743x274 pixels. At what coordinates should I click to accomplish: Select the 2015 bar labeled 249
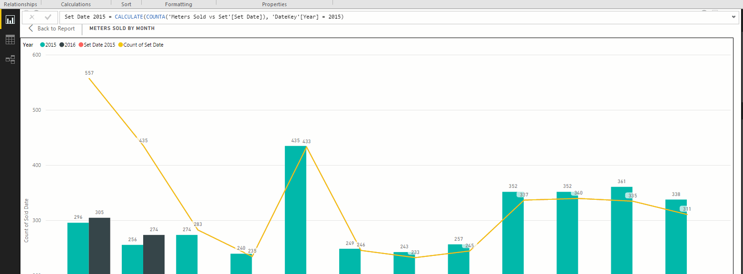[x=350, y=261]
